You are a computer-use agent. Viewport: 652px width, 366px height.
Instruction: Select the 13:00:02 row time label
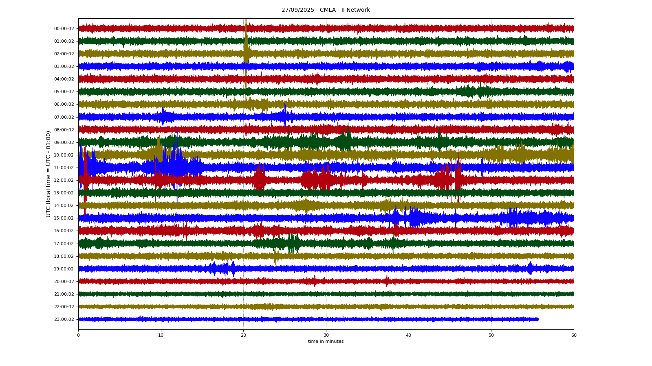click(x=64, y=193)
